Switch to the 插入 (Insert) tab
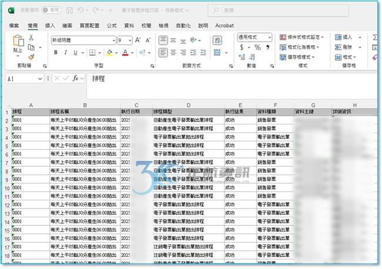This screenshot has width=382, height=269. [x=50, y=26]
